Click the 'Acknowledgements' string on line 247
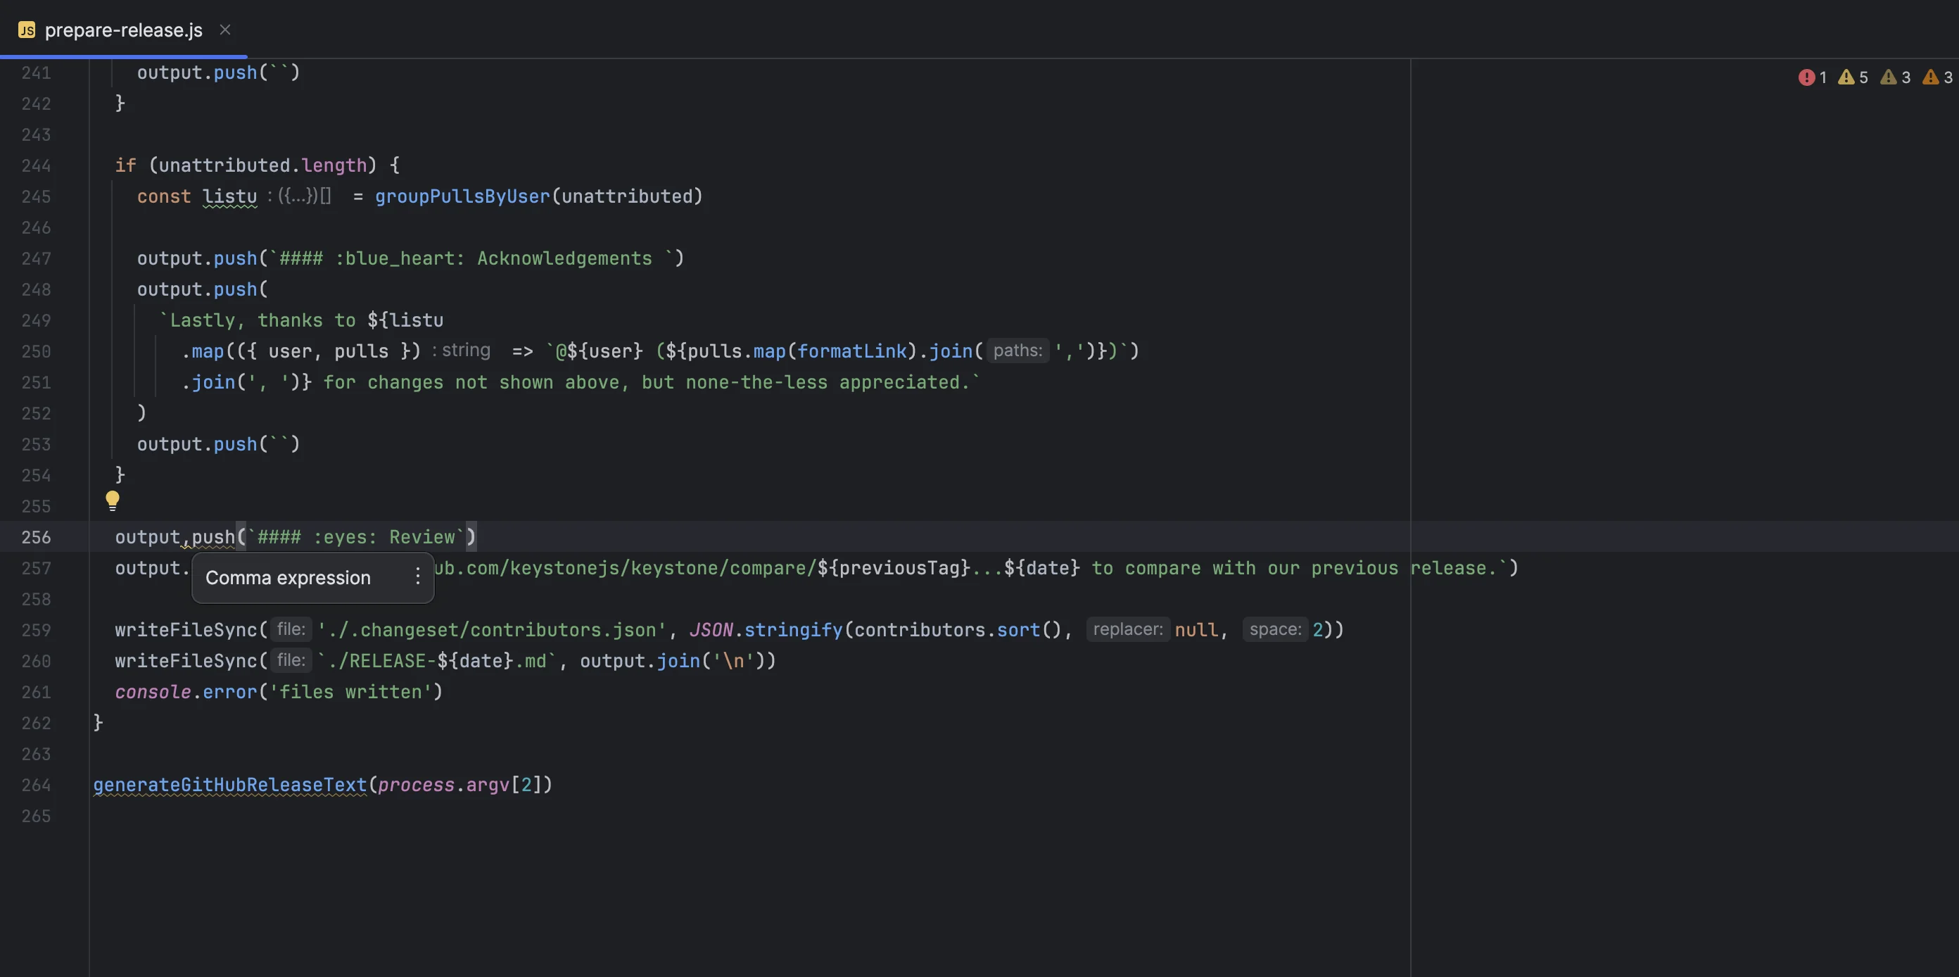 564,259
